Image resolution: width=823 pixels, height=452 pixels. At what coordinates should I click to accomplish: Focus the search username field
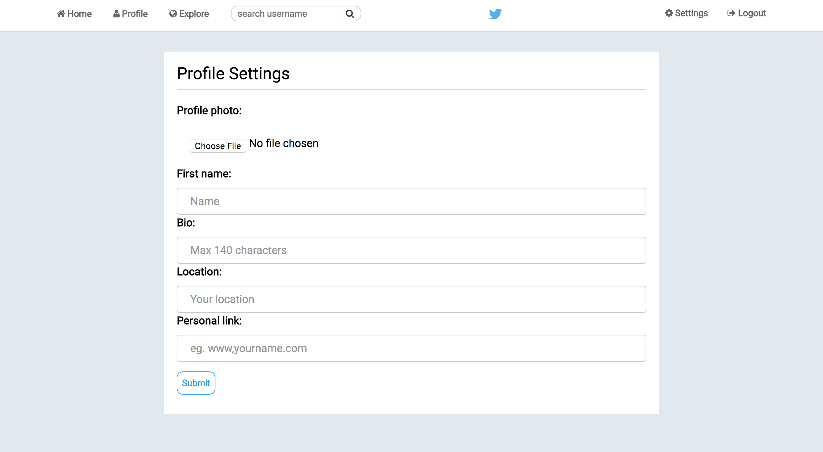pos(285,14)
